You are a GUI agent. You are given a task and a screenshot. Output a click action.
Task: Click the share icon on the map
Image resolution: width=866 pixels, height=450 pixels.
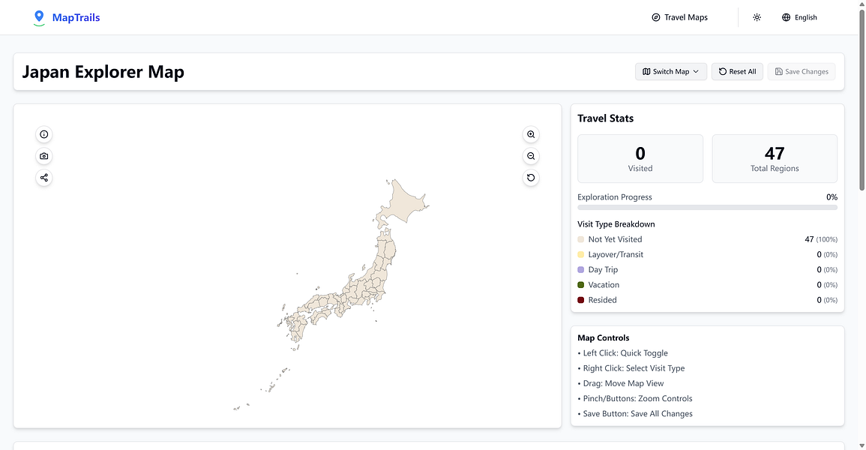(x=44, y=178)
